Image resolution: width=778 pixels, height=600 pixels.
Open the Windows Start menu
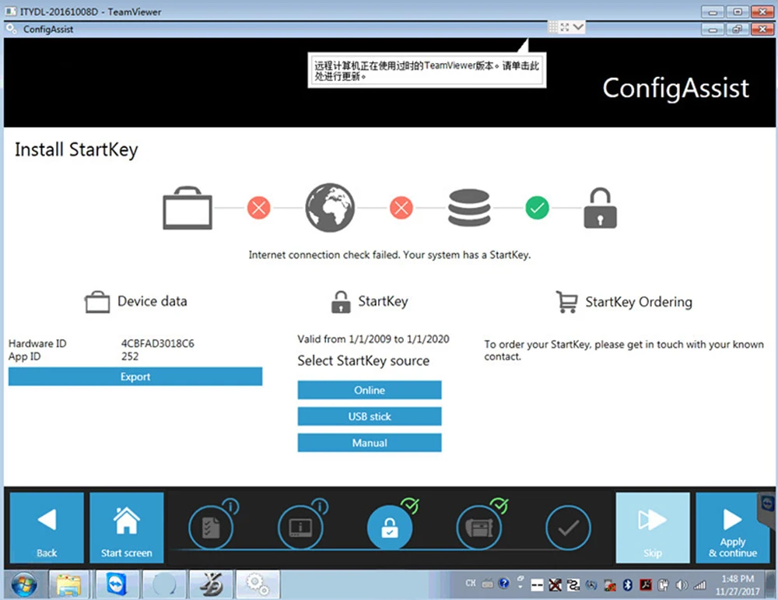click(23, 584)
